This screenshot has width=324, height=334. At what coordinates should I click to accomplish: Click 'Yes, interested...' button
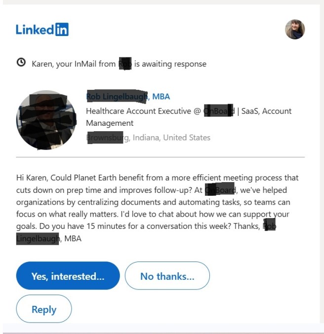click(68, 276)
